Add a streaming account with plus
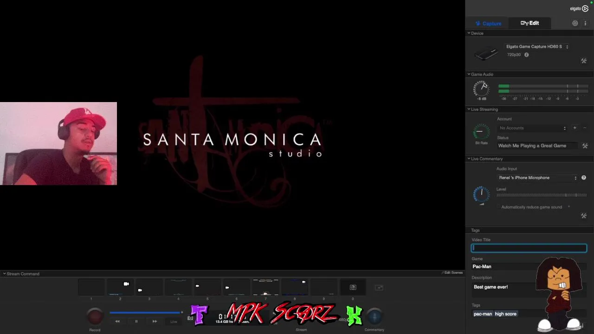Screen dimensions: 594x334 click(575, 128)
